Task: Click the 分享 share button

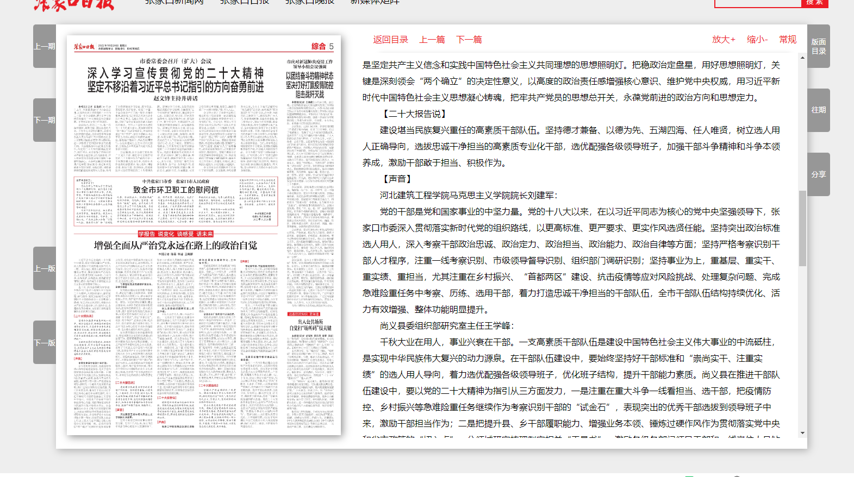Action: click(819, 174)
